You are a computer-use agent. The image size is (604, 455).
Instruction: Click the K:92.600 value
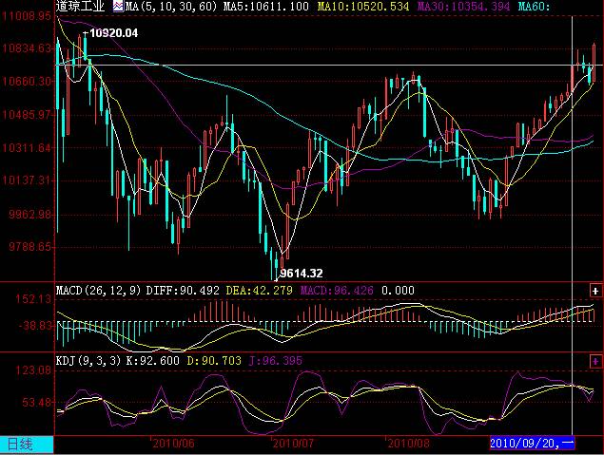click(x=152, y=361)
